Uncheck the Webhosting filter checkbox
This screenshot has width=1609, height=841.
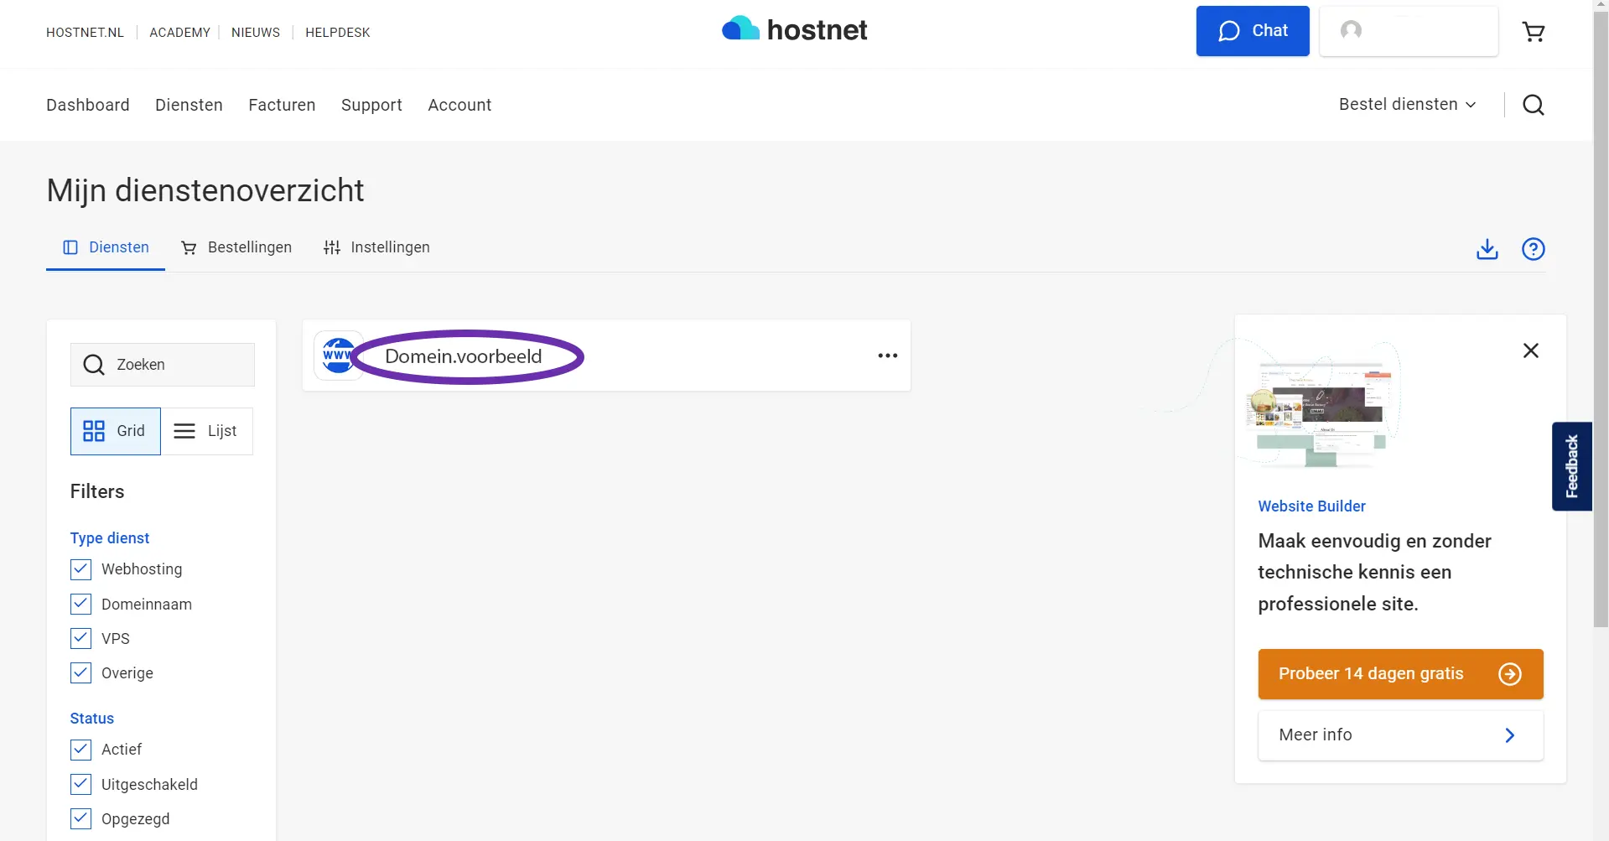click(x=81, y=569)
